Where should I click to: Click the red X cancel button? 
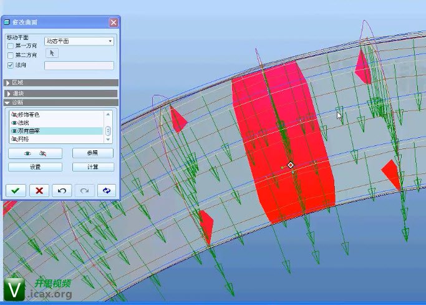(39, 190)
